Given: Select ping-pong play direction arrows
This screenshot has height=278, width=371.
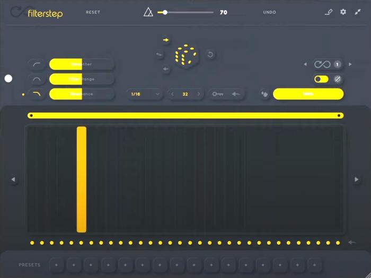Looking at the screenshot, I should [x=160, y=55].
